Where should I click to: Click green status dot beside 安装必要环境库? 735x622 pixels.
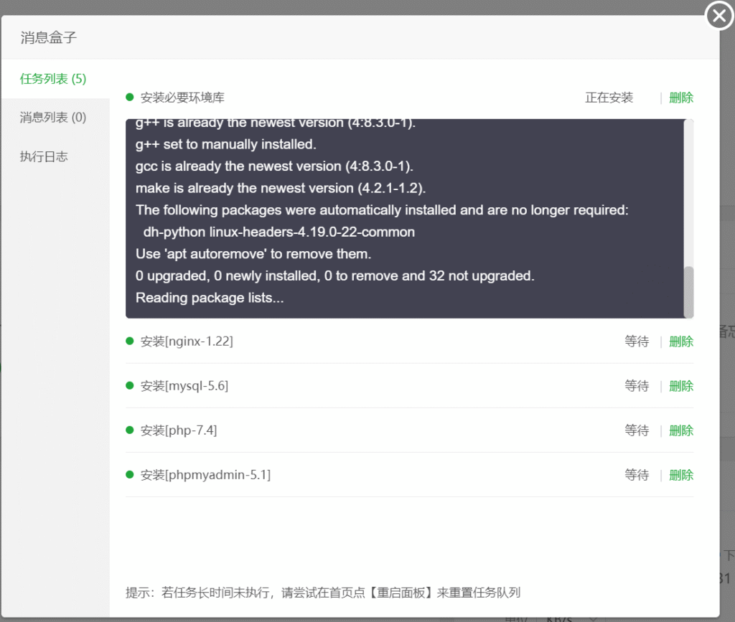(x=130, y=98)
